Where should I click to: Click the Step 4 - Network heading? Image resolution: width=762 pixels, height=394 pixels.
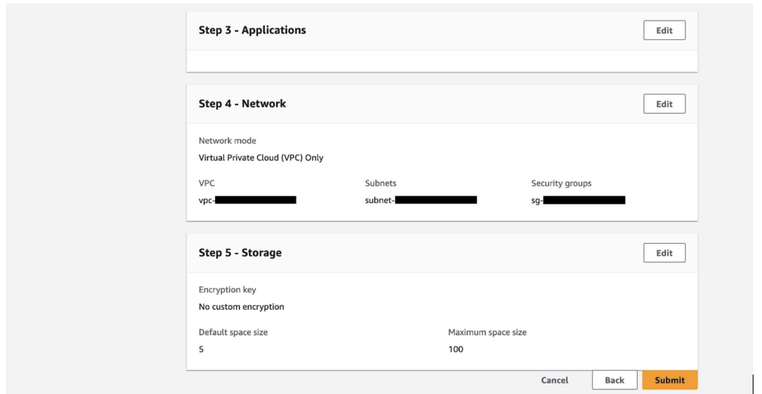pos(242,104)
